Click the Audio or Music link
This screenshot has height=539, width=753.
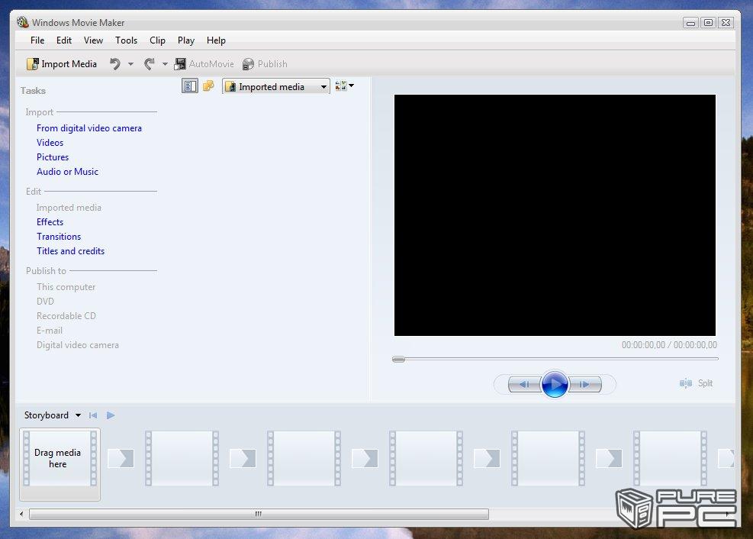pyautogui.click(x=68, y=172)
